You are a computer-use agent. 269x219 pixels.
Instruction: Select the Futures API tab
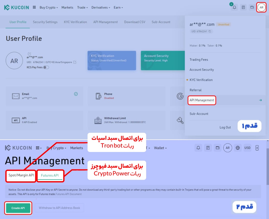coord(50,176)
